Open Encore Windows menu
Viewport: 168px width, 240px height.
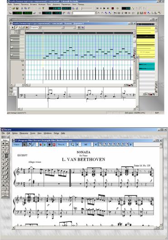48,133
